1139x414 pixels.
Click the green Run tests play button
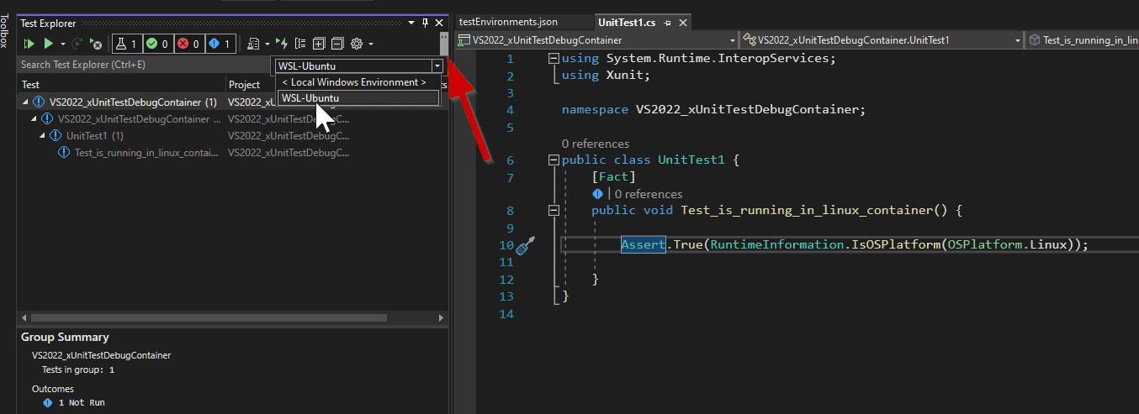(x=49, y=44)
